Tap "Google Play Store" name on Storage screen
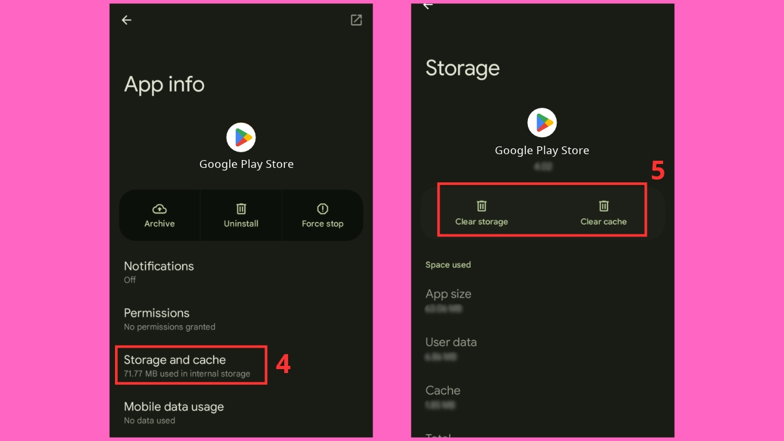Viewport: 784px width, 441px height. click(542, 150)
